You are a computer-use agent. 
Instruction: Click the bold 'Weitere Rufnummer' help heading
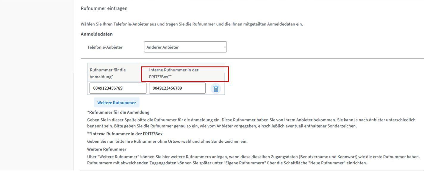point(107,149)
